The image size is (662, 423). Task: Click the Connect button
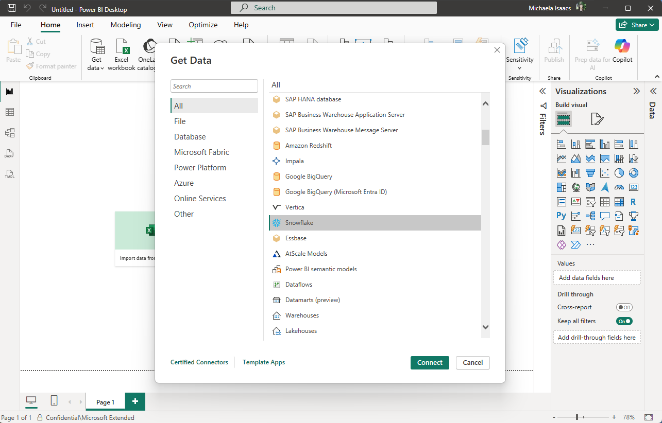point(430,363)
